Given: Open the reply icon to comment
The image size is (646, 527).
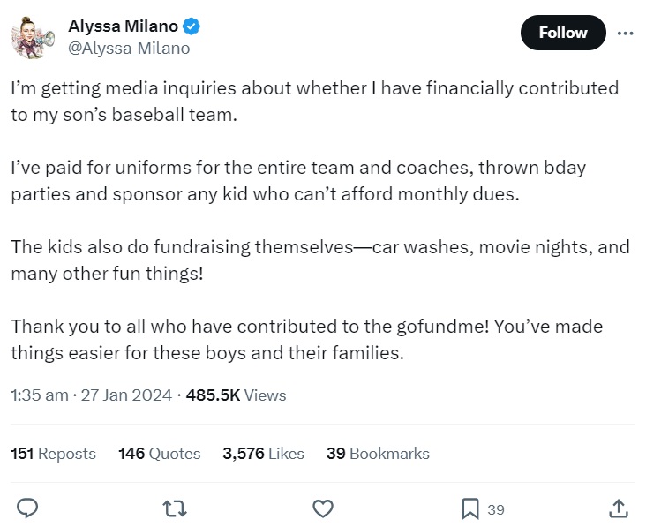Looking at the screenshot, I should [27, 508].
